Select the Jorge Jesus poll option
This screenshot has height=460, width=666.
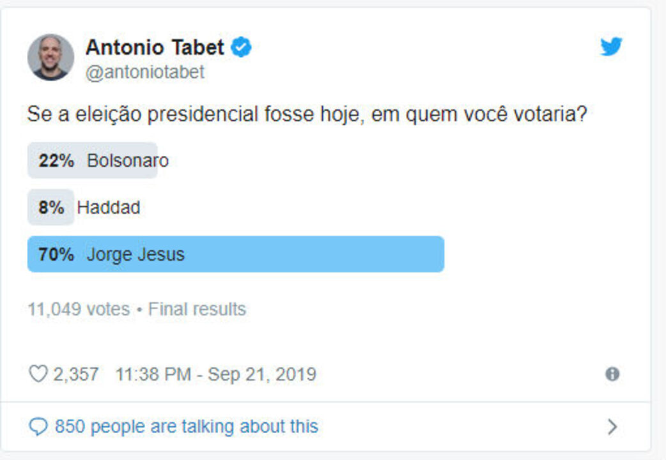click(136, 254)
